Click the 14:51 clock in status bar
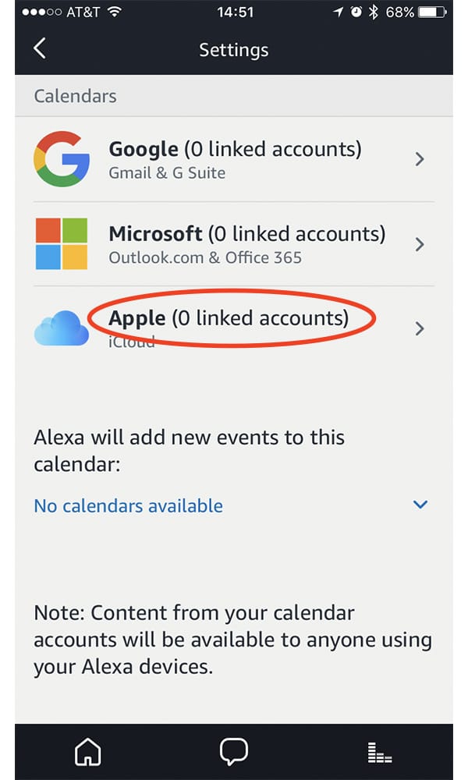The image size is (468, 780). point(233,12)
